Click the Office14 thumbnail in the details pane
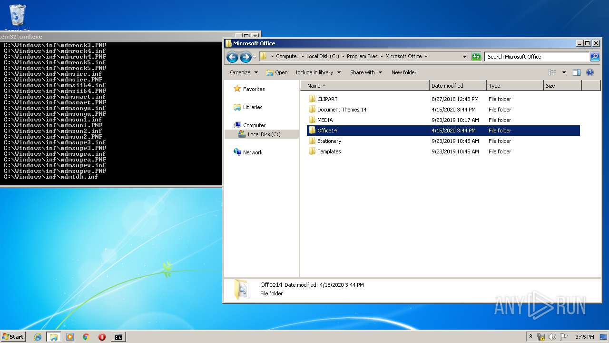609x343 pixels. pos(241,289)
